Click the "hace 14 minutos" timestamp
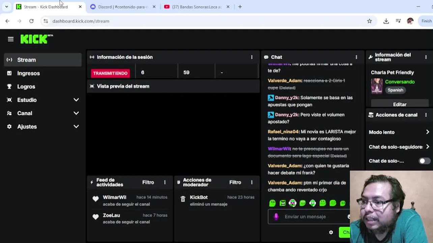This screenshot has width=433, height=243. tap(152, 197)
